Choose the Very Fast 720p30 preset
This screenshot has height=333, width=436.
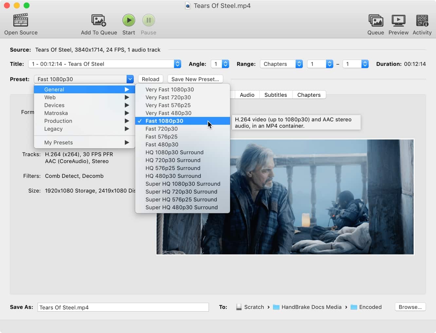pyautogui.click(x=168, y=97)
